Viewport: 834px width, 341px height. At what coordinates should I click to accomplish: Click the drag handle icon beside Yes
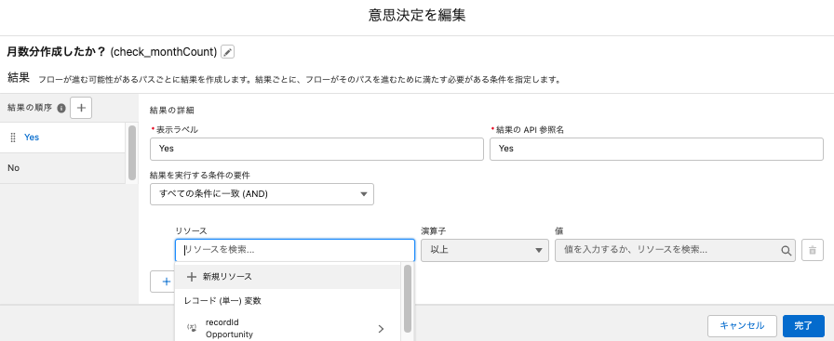(x=13, y=137)
